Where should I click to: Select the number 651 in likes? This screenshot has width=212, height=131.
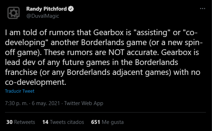pyautogui.click(x=96, y=122)
